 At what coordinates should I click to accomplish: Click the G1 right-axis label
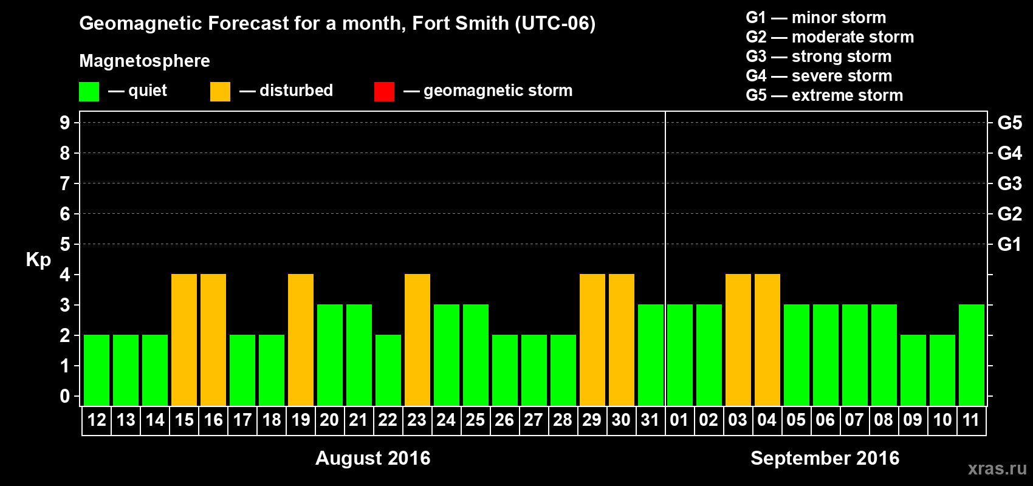1009,244
